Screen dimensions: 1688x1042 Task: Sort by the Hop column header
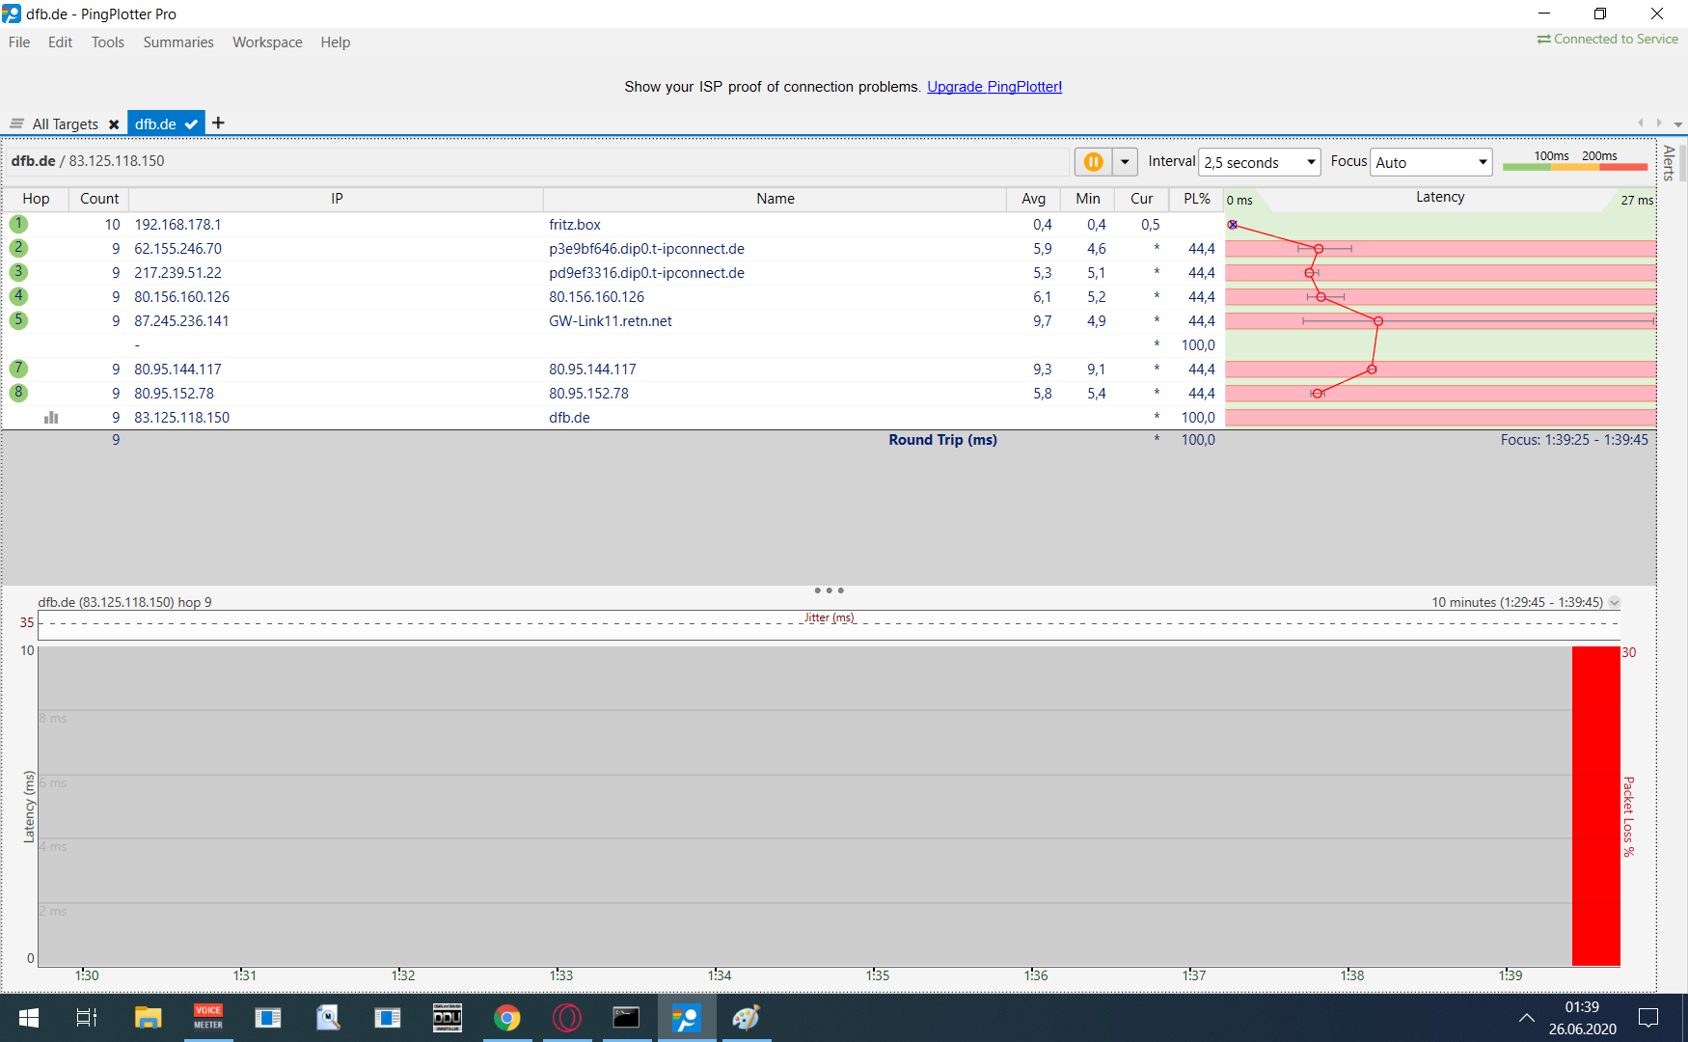(x=36, y=199)
